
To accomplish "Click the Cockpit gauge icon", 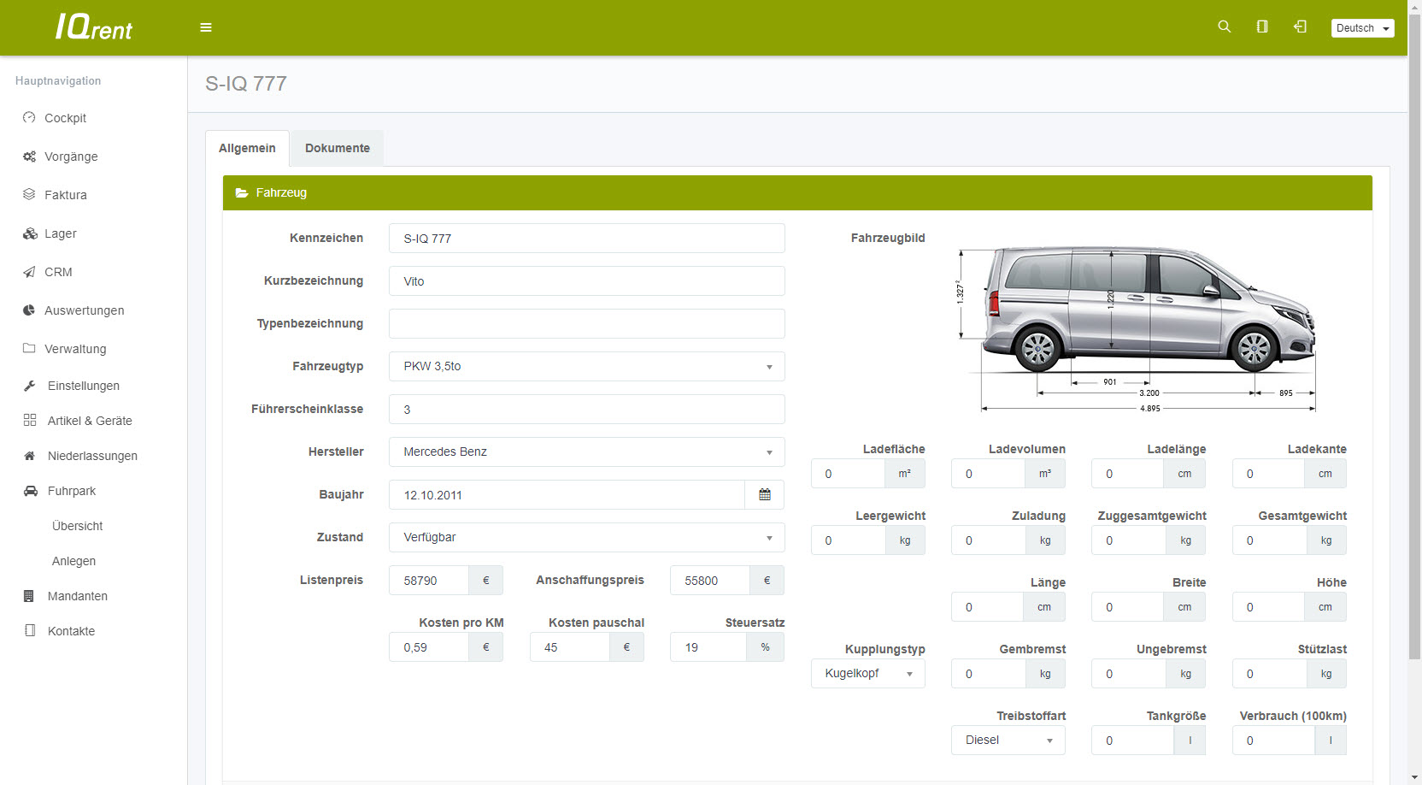I will point(29,118).
